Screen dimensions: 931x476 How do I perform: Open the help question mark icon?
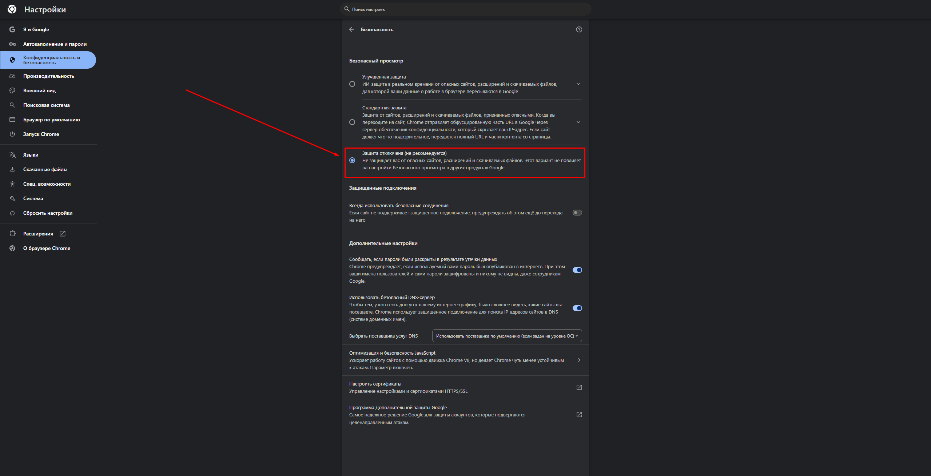pyautogui.click(x=579, y=29)
